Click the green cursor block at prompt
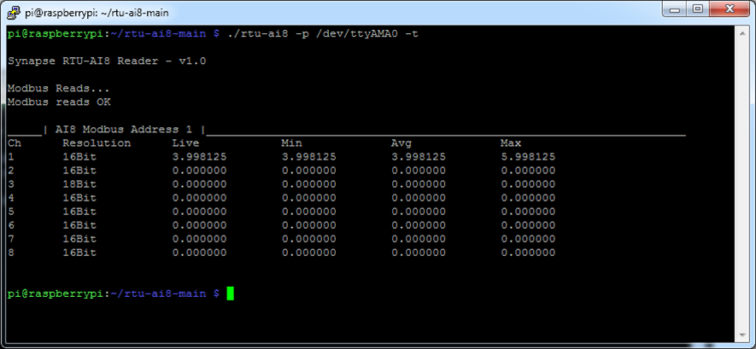The height and width of the screenshot is (349, 756). coord(230,294)
